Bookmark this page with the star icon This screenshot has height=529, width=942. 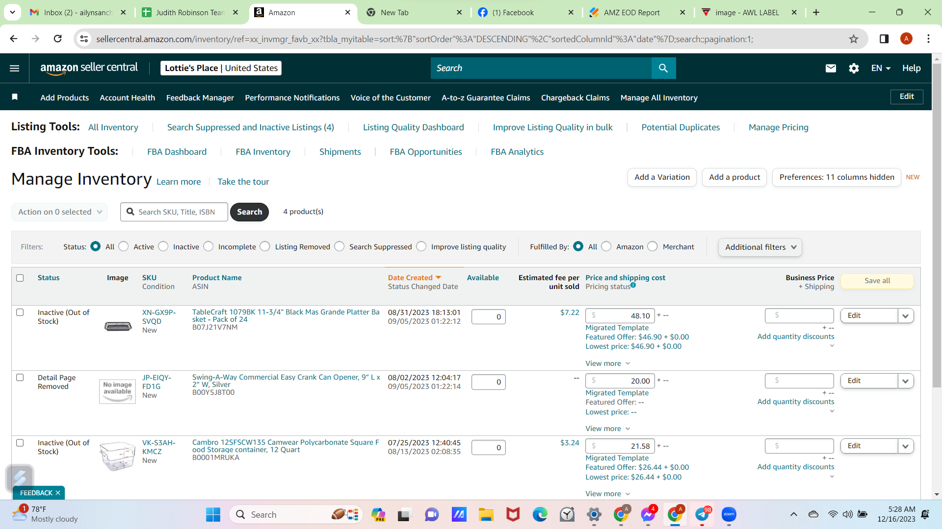[x=854, y=39]
